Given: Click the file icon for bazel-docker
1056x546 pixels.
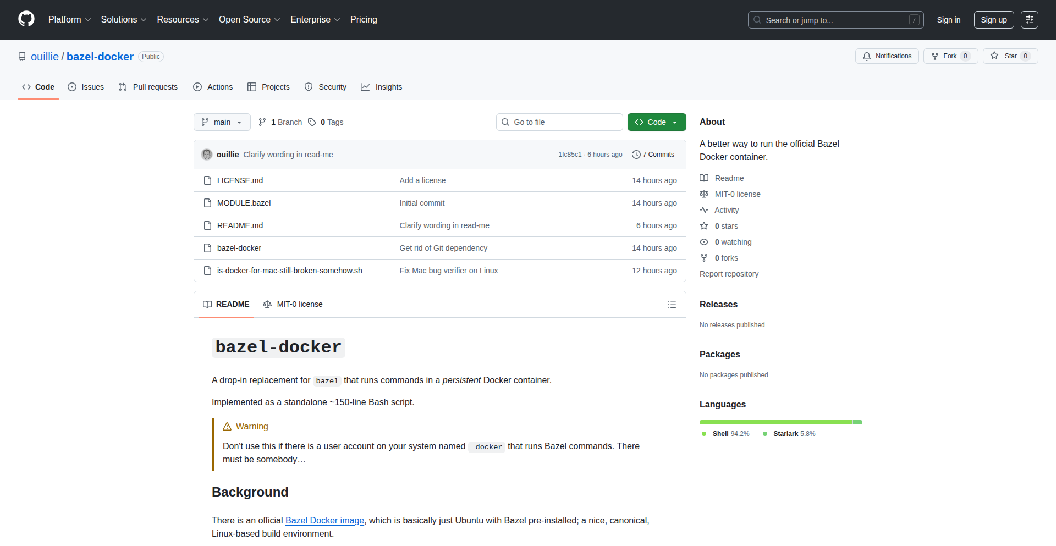Looking at the screenshot, I should (x=207, y=248).
